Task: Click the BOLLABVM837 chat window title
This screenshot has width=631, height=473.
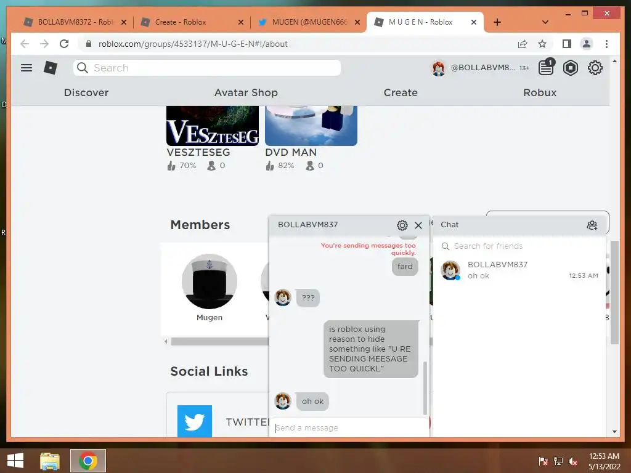Action: [x=308, y=224]
